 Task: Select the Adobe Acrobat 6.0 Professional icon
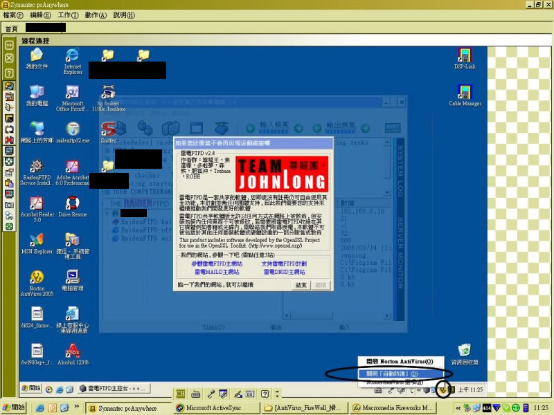click(x=73, y=172)
